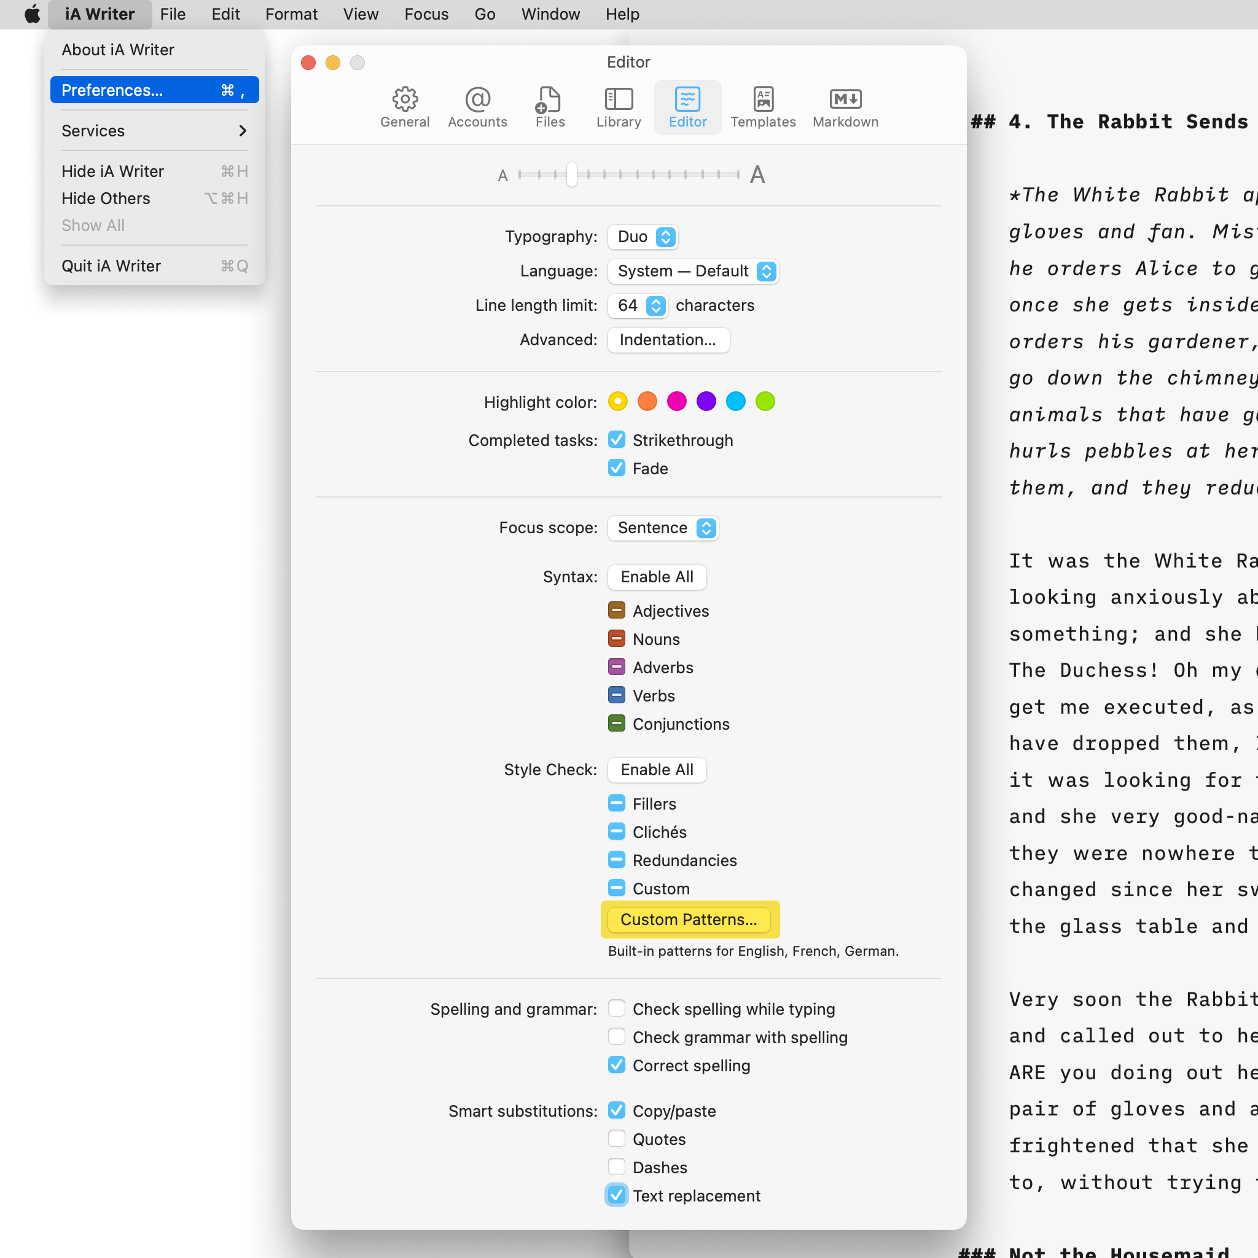The height and width of the screenshot is (1258, 1258).
Task: Choose Hide Others
Action: [154, 198]
